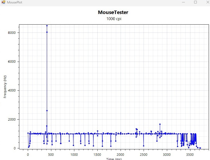Screen dimensions: 210x160
Task: Click the Time (ms) axis label
Action: point(114,159)
